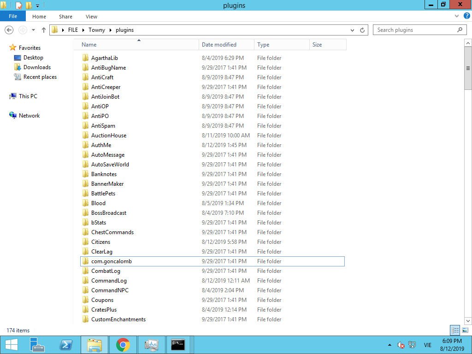Screen dimensions: 472x354
Task: Open the Home ribbon tab
Action: [x=39, y=17]
